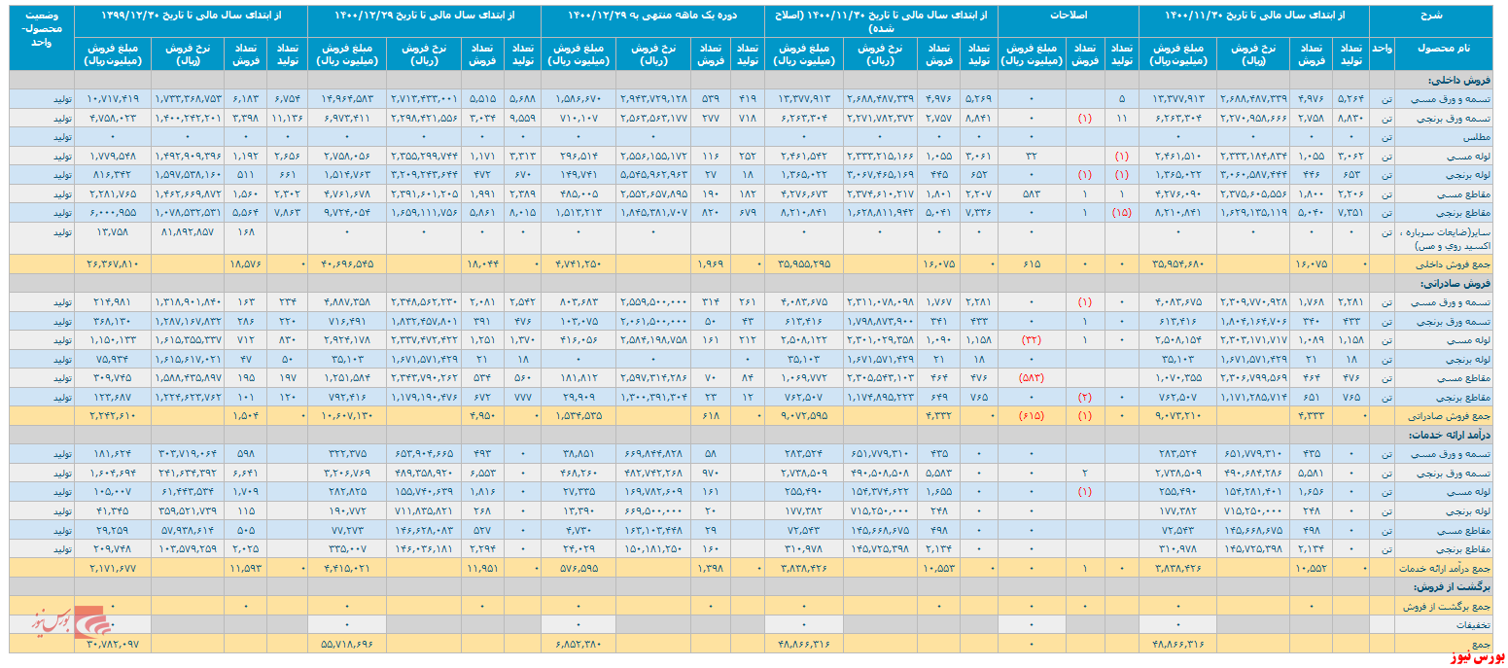
Task: Select the 1399 domestic total "۲۶,۳۶۷,۸۱۰"
Action: click(113, 263)
